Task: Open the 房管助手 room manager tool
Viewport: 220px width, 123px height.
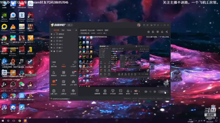Action: 54,74
